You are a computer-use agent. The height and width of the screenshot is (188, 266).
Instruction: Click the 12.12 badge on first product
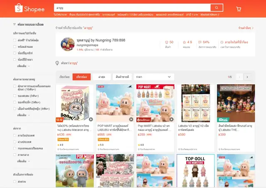point(59,120)
